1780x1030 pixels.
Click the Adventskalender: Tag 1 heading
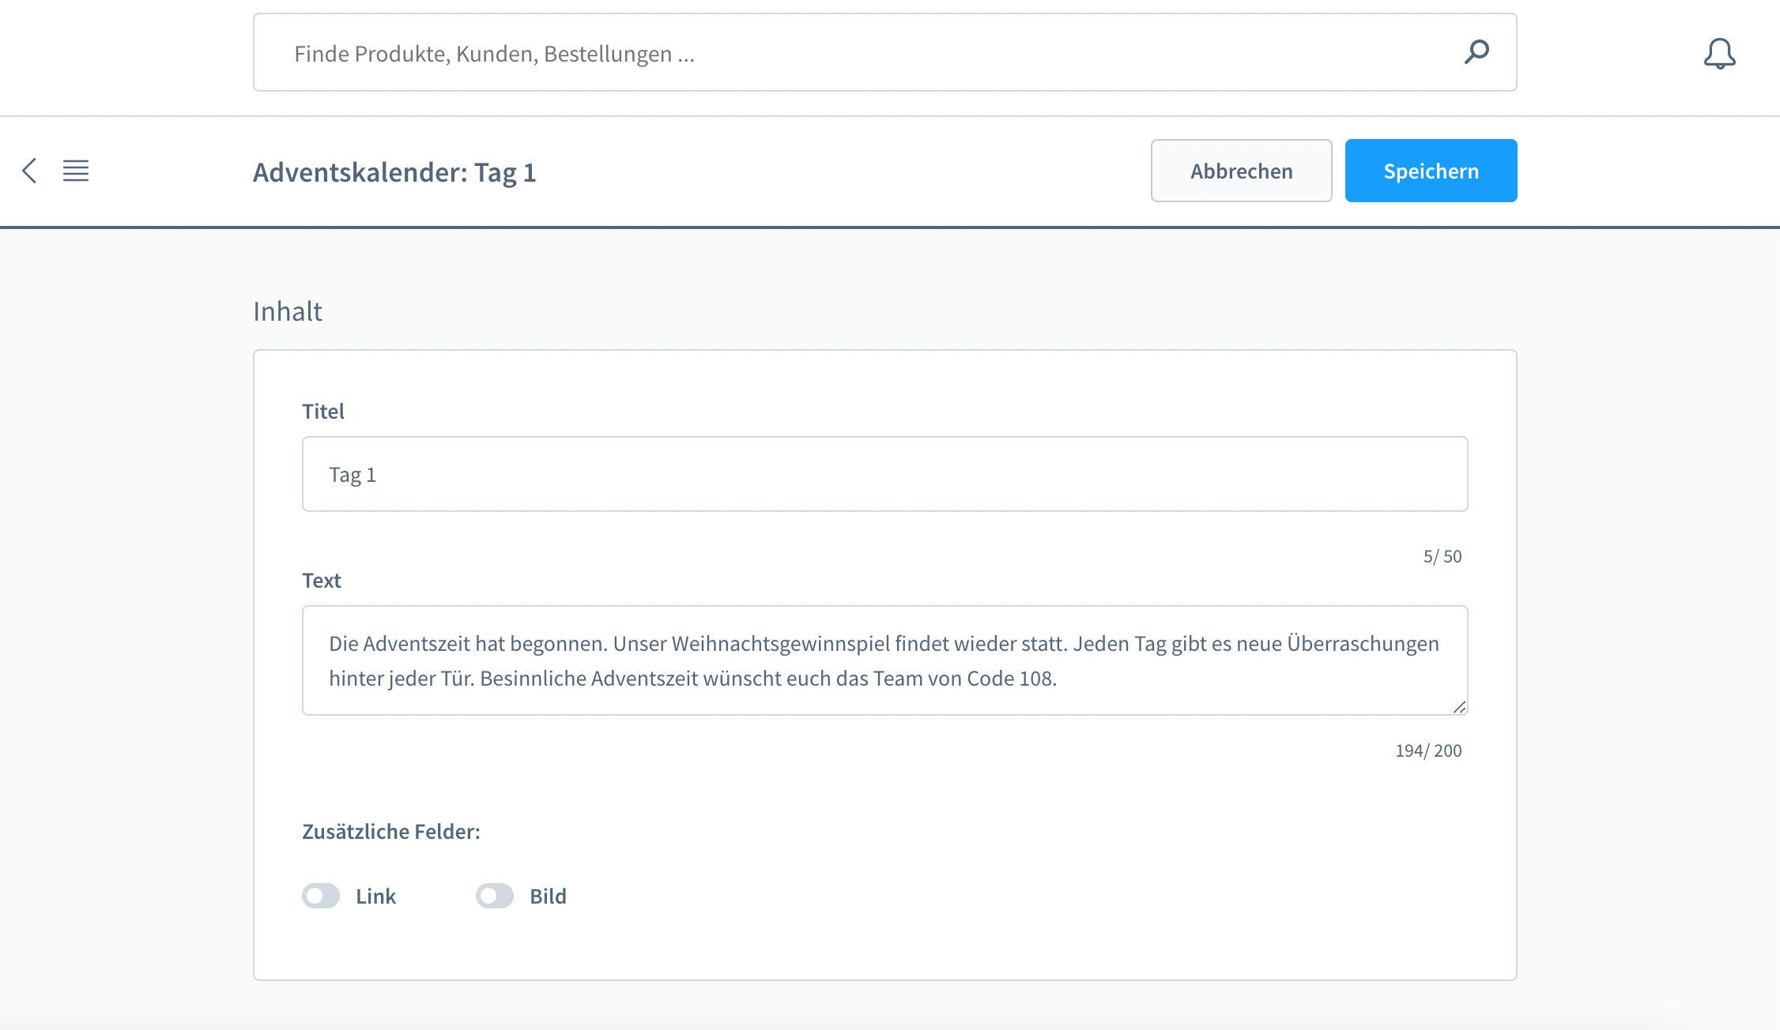(x=394, y=172)
